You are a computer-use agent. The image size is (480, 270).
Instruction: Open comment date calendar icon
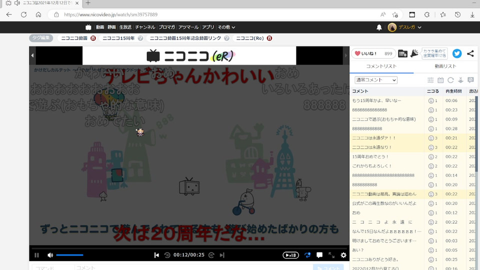pos(440,80)
